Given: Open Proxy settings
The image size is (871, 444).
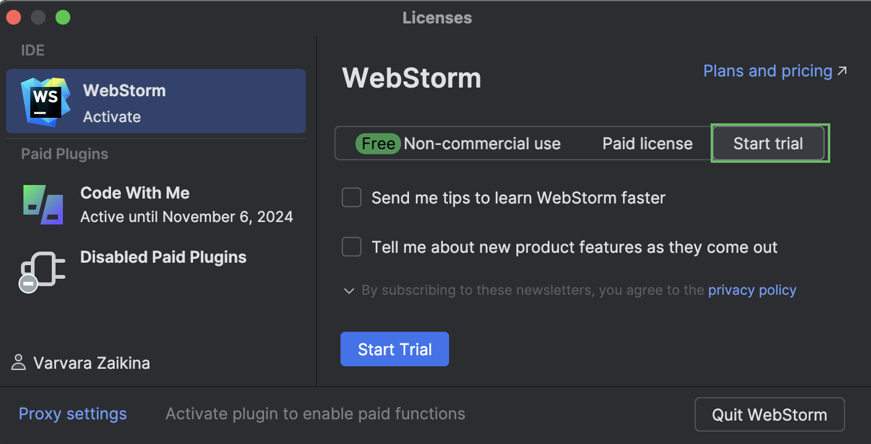Looking at the screenshot, I should (72, 413).
